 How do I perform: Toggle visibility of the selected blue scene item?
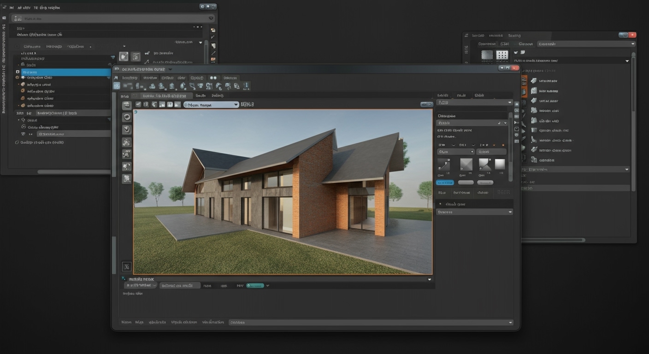pos(18,72)
